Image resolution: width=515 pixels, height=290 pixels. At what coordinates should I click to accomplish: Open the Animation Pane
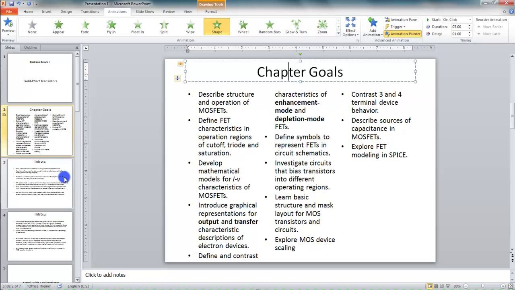401,20
